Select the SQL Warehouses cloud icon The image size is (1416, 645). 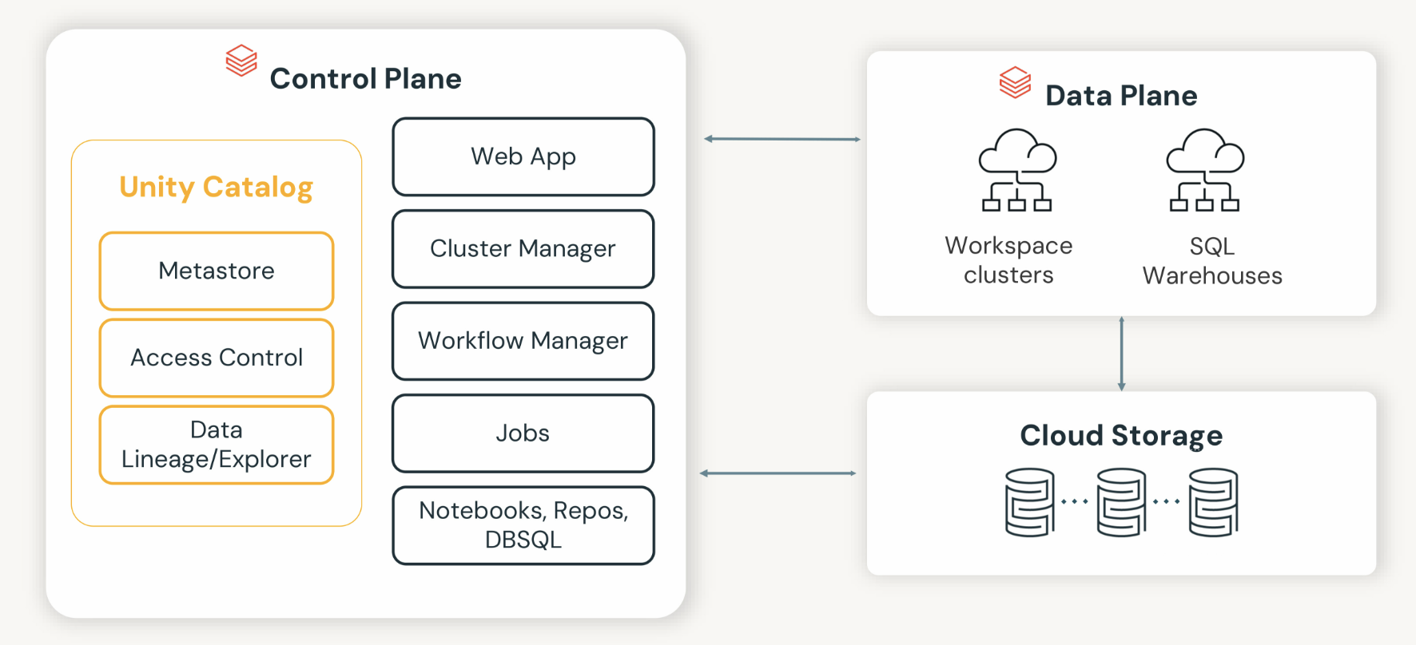coord(1205,170)
